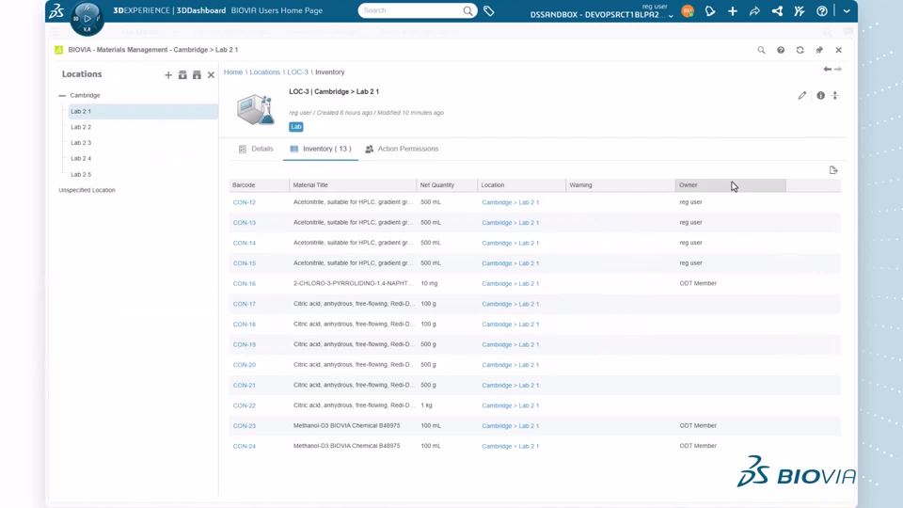Close the Locations panel
This screenshot has height=508, width=903.
click(211, 75)
